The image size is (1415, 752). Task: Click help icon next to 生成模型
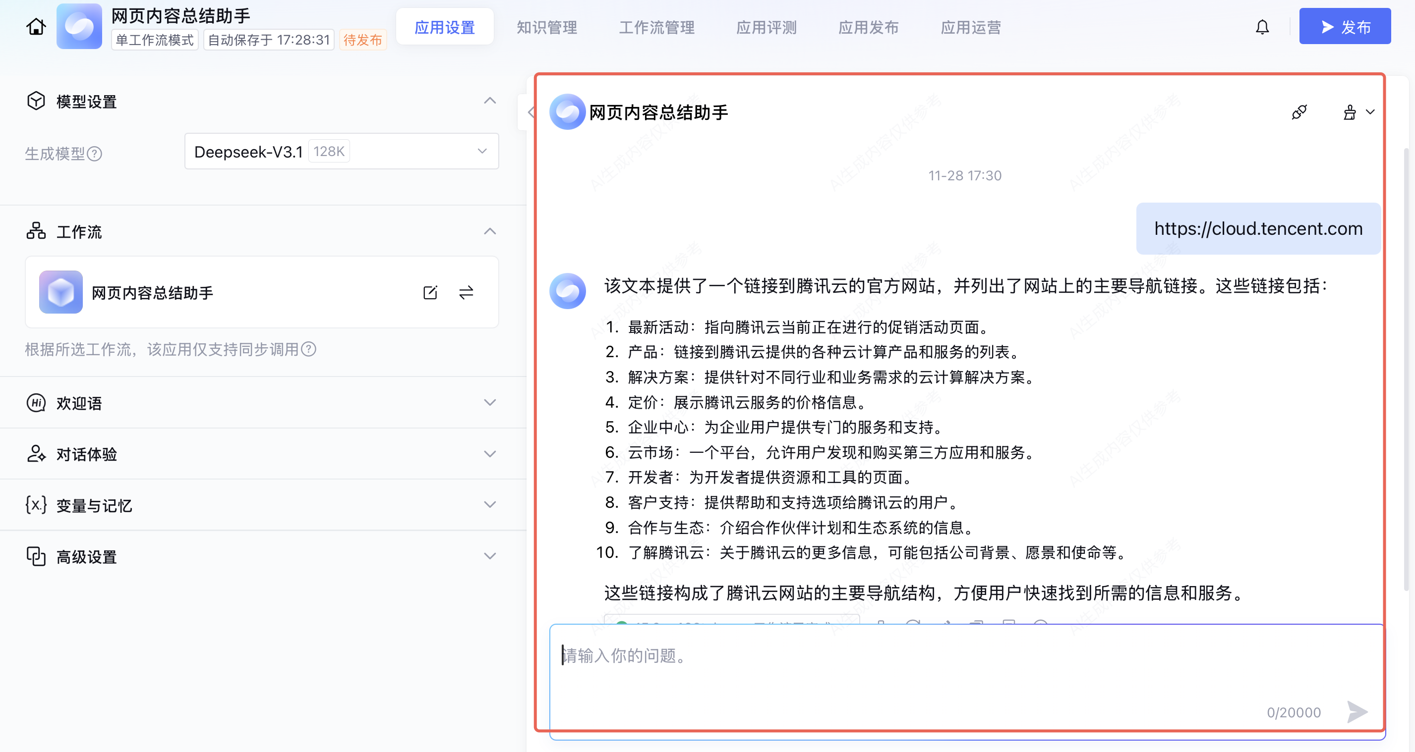pos(95,154)
